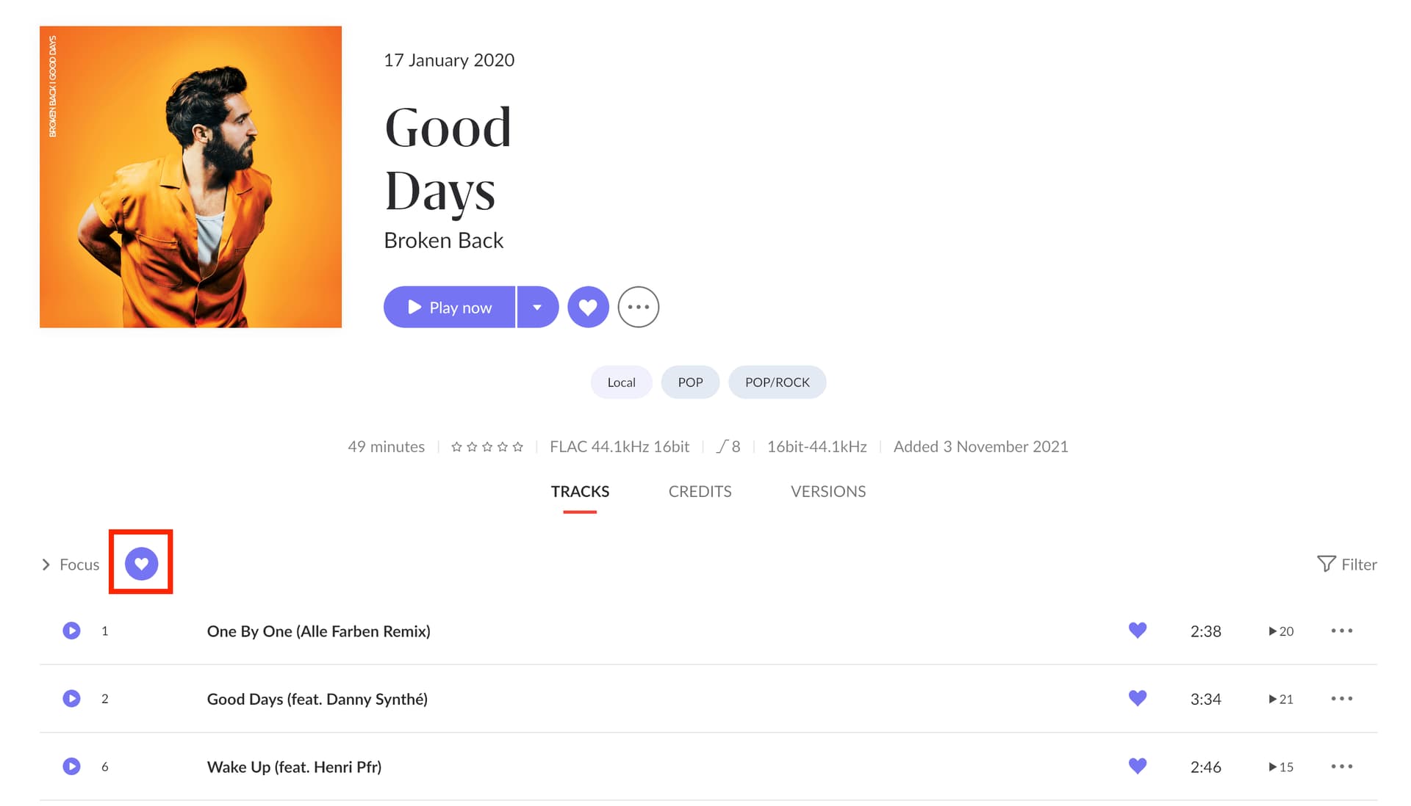The height and width of the screenshot is (806, 1411).
Task: Switch to the VERSIONS tab
Action: click(828, 491)
